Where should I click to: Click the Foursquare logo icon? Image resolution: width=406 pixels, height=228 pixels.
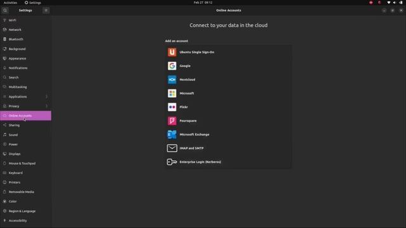click(x=172, y=121)
